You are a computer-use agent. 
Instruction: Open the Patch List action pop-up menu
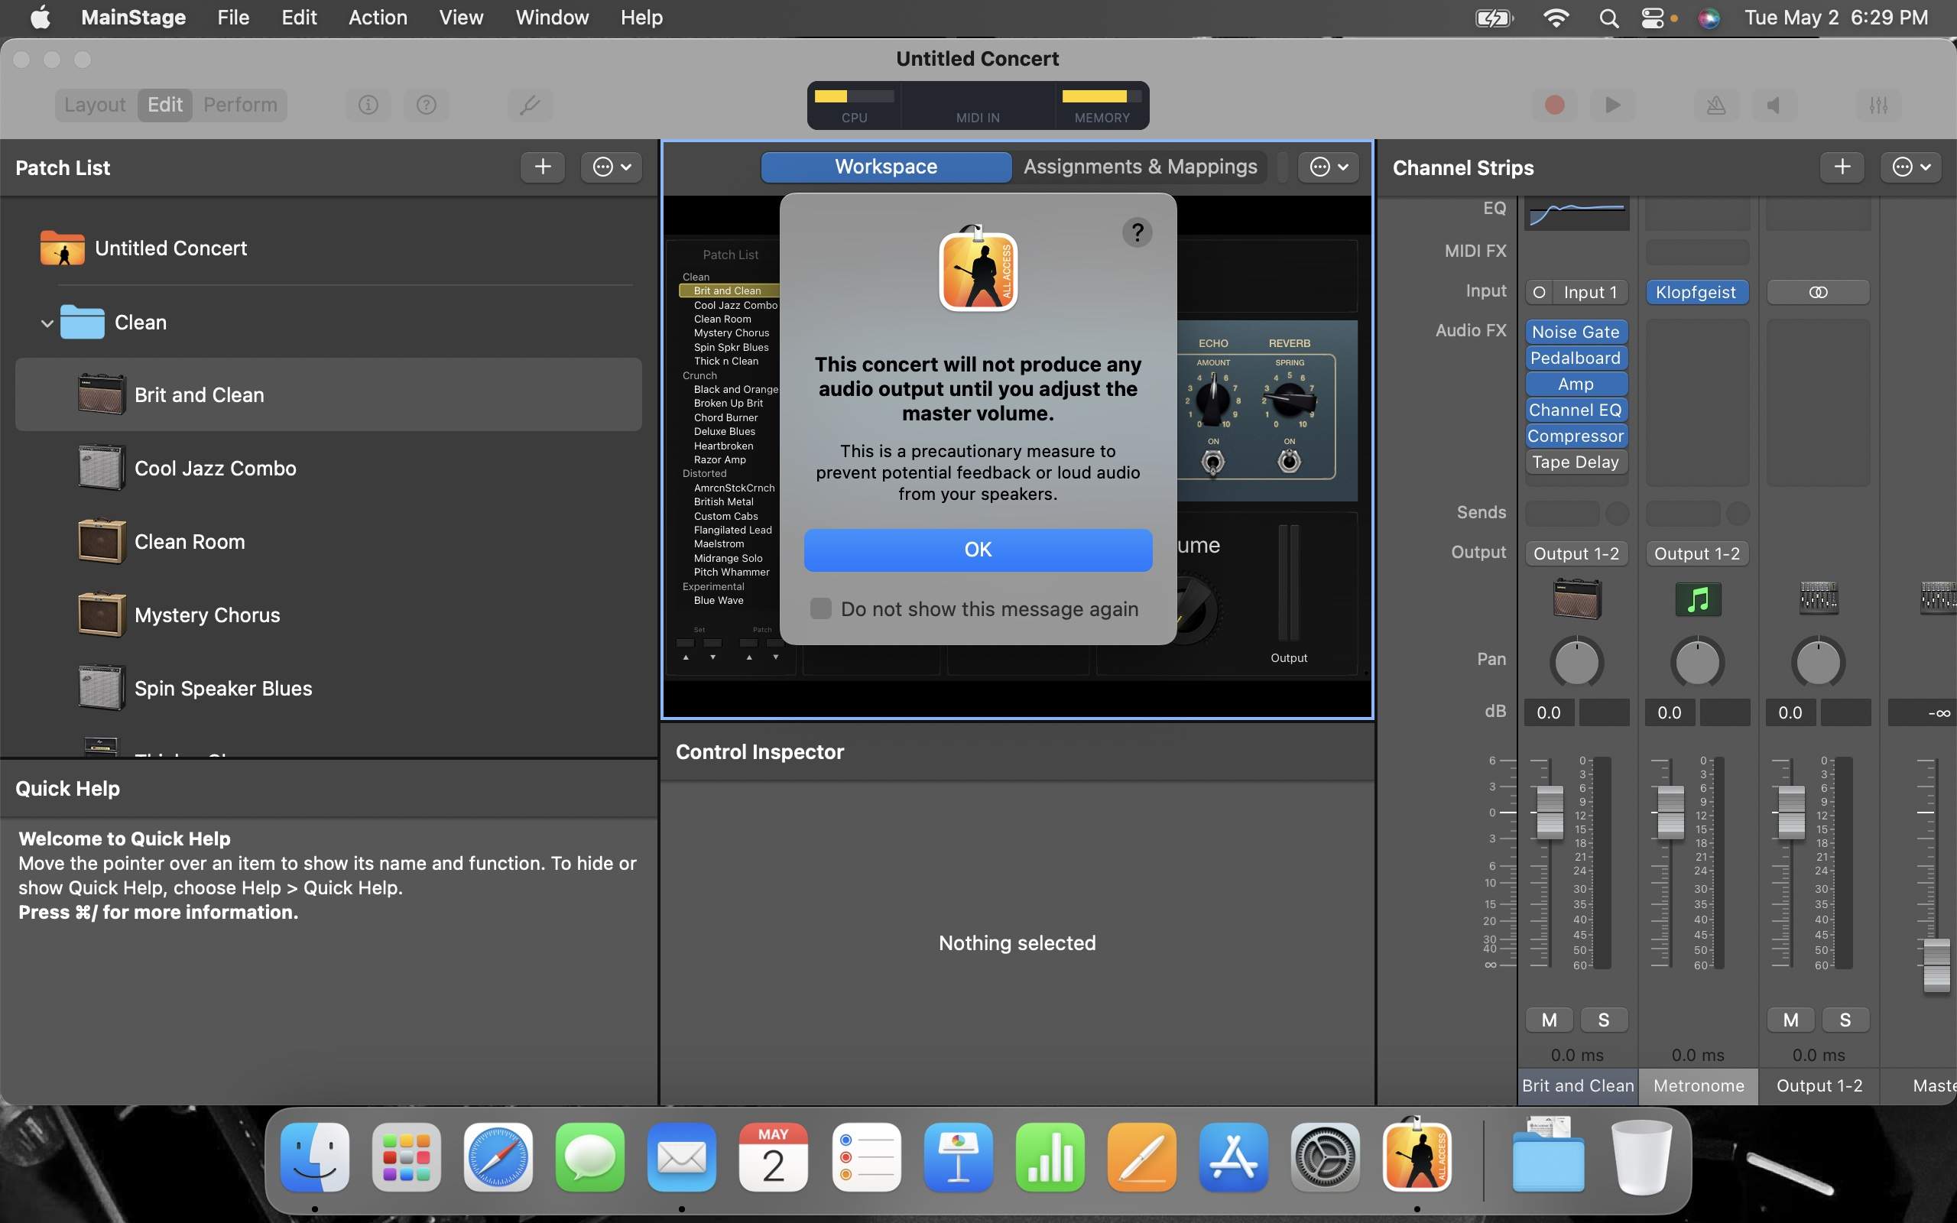tap(612, 167)
